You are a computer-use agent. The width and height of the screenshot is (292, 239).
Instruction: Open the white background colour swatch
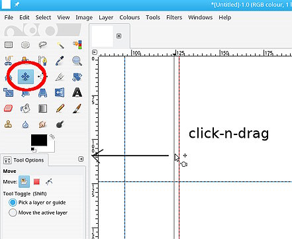51,148
